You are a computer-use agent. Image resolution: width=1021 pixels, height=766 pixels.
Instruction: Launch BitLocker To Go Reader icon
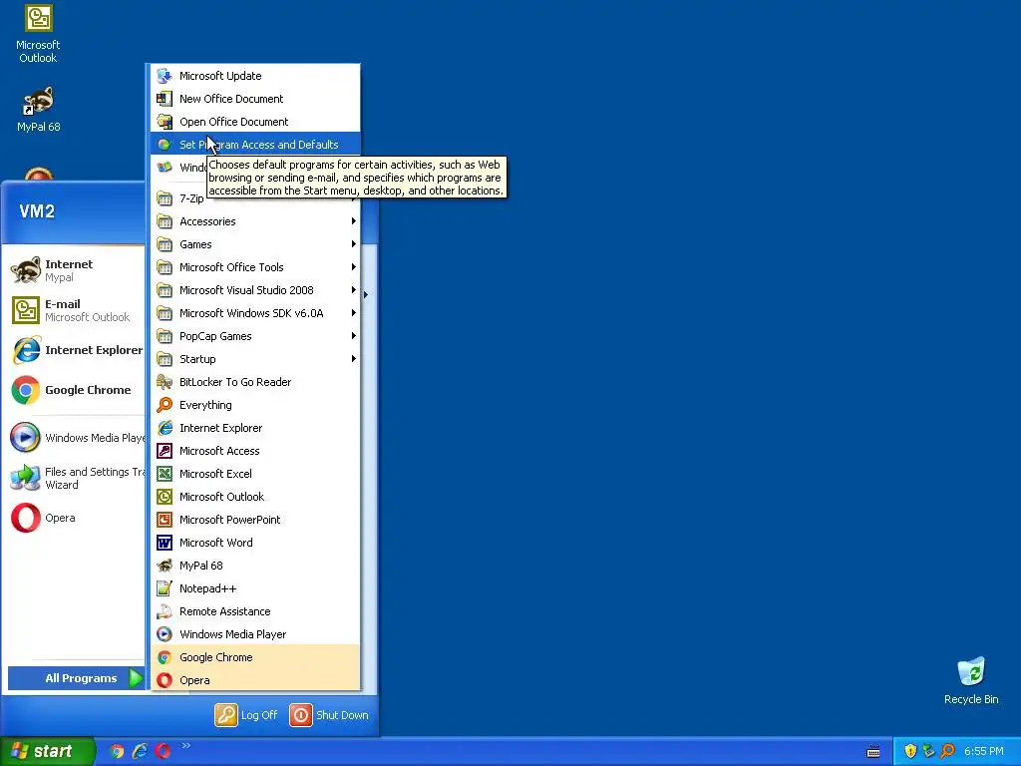point(165,382)
